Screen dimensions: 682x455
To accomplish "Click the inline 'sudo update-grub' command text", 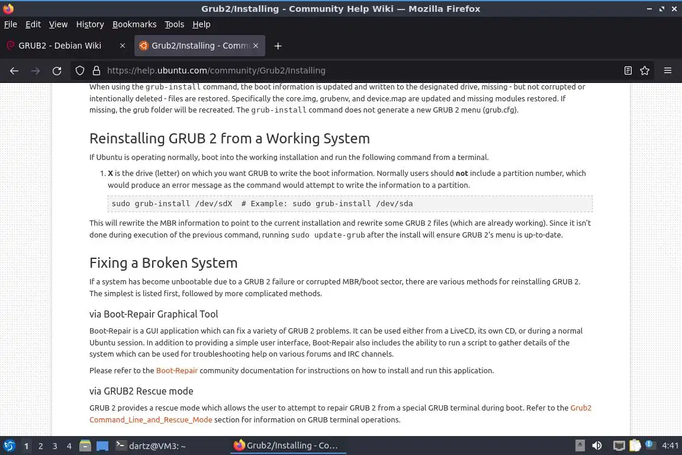I will pos(328,235).
